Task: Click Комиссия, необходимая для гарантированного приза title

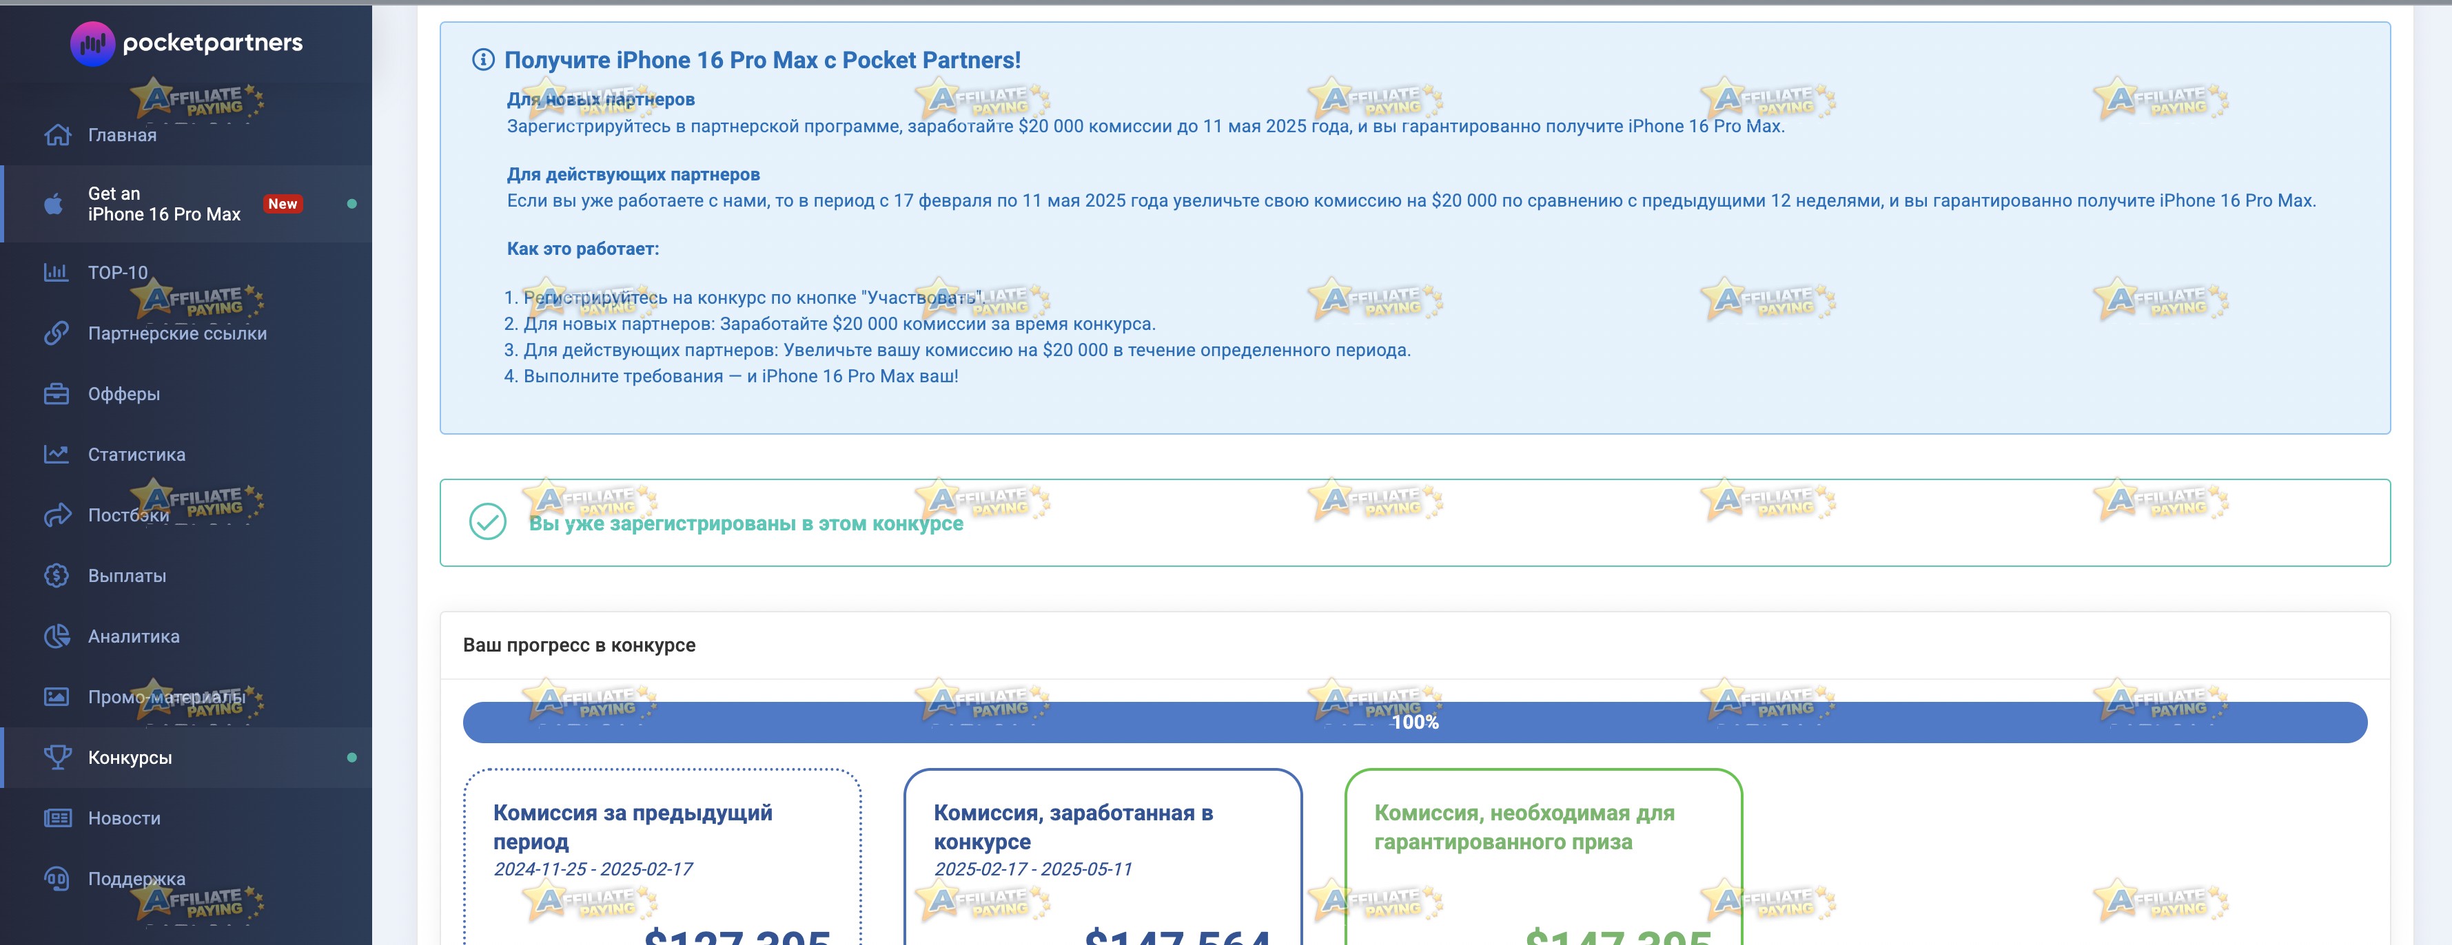Action: point(1524,827)
